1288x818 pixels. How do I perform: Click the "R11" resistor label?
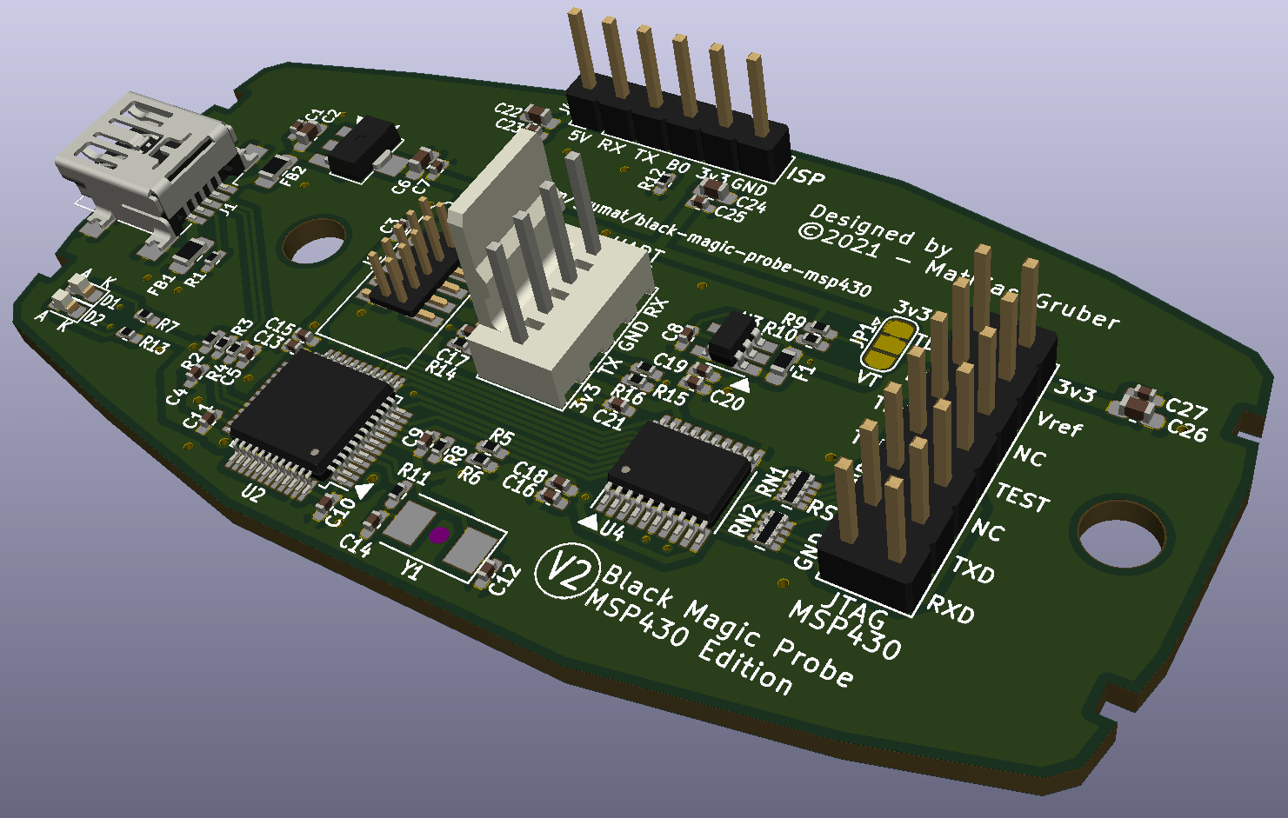click(x=414, y=474)
